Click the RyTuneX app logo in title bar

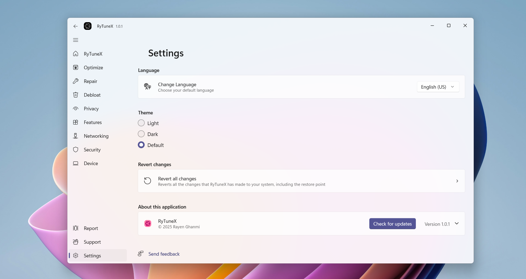click(88, 26)
